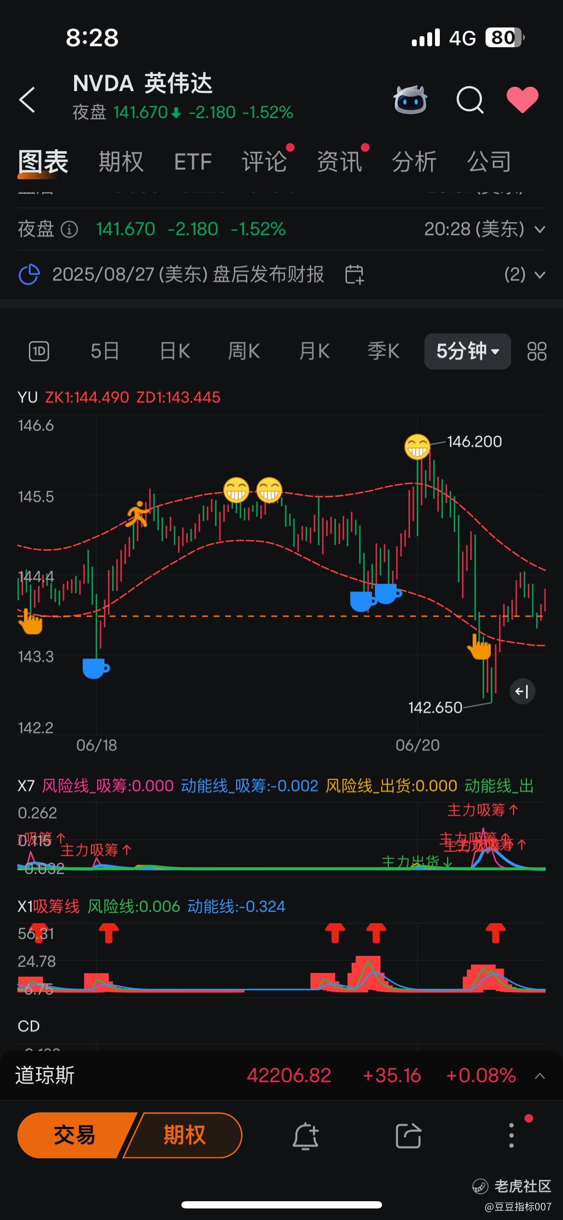The image size is (563, 1220).
Task: Expand the index bar chevron
Action: (540, 1076)
